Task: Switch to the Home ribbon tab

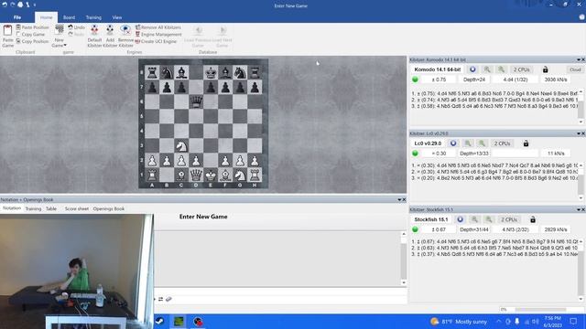Action: pos(47,17)
